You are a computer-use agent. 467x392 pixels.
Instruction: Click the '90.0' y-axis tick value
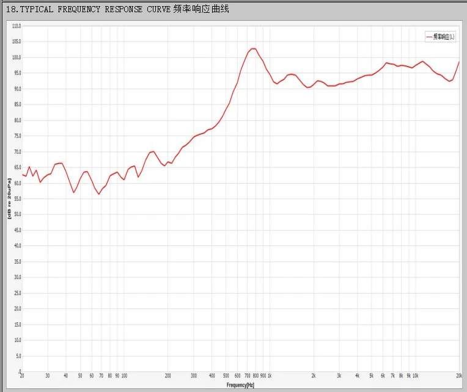18,89
